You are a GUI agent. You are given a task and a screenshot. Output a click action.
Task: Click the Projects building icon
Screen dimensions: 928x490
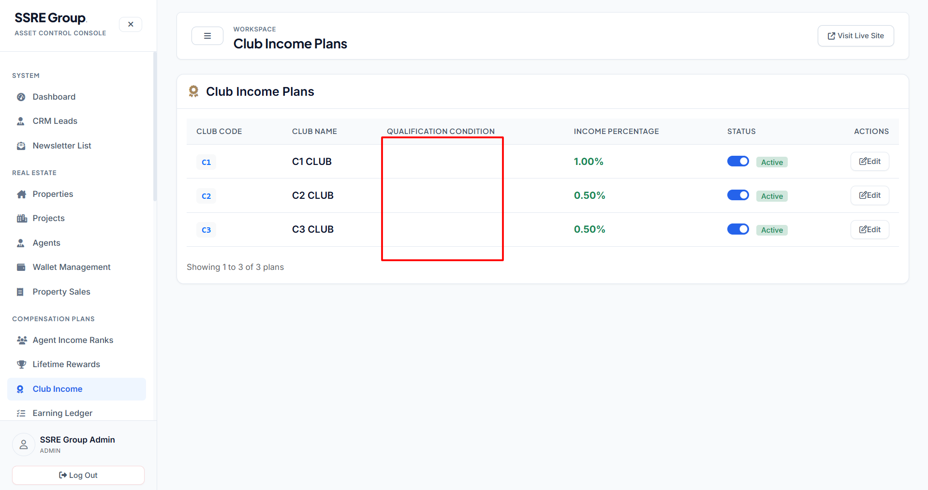click(22, 218)
